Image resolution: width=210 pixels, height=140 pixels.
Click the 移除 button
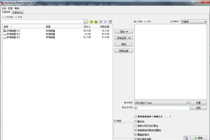[124, 44]
